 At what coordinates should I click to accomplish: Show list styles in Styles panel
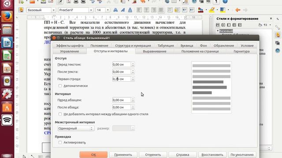pyautogui.click(x=240, y=25)
